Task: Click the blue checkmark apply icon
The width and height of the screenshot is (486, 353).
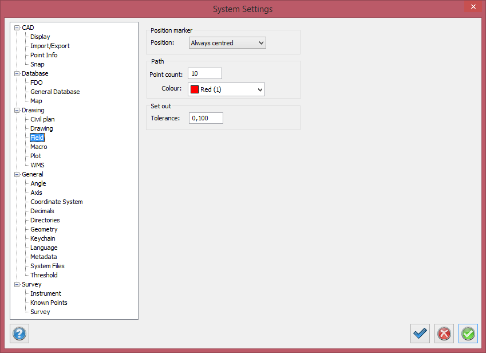Action: (420, 334)
